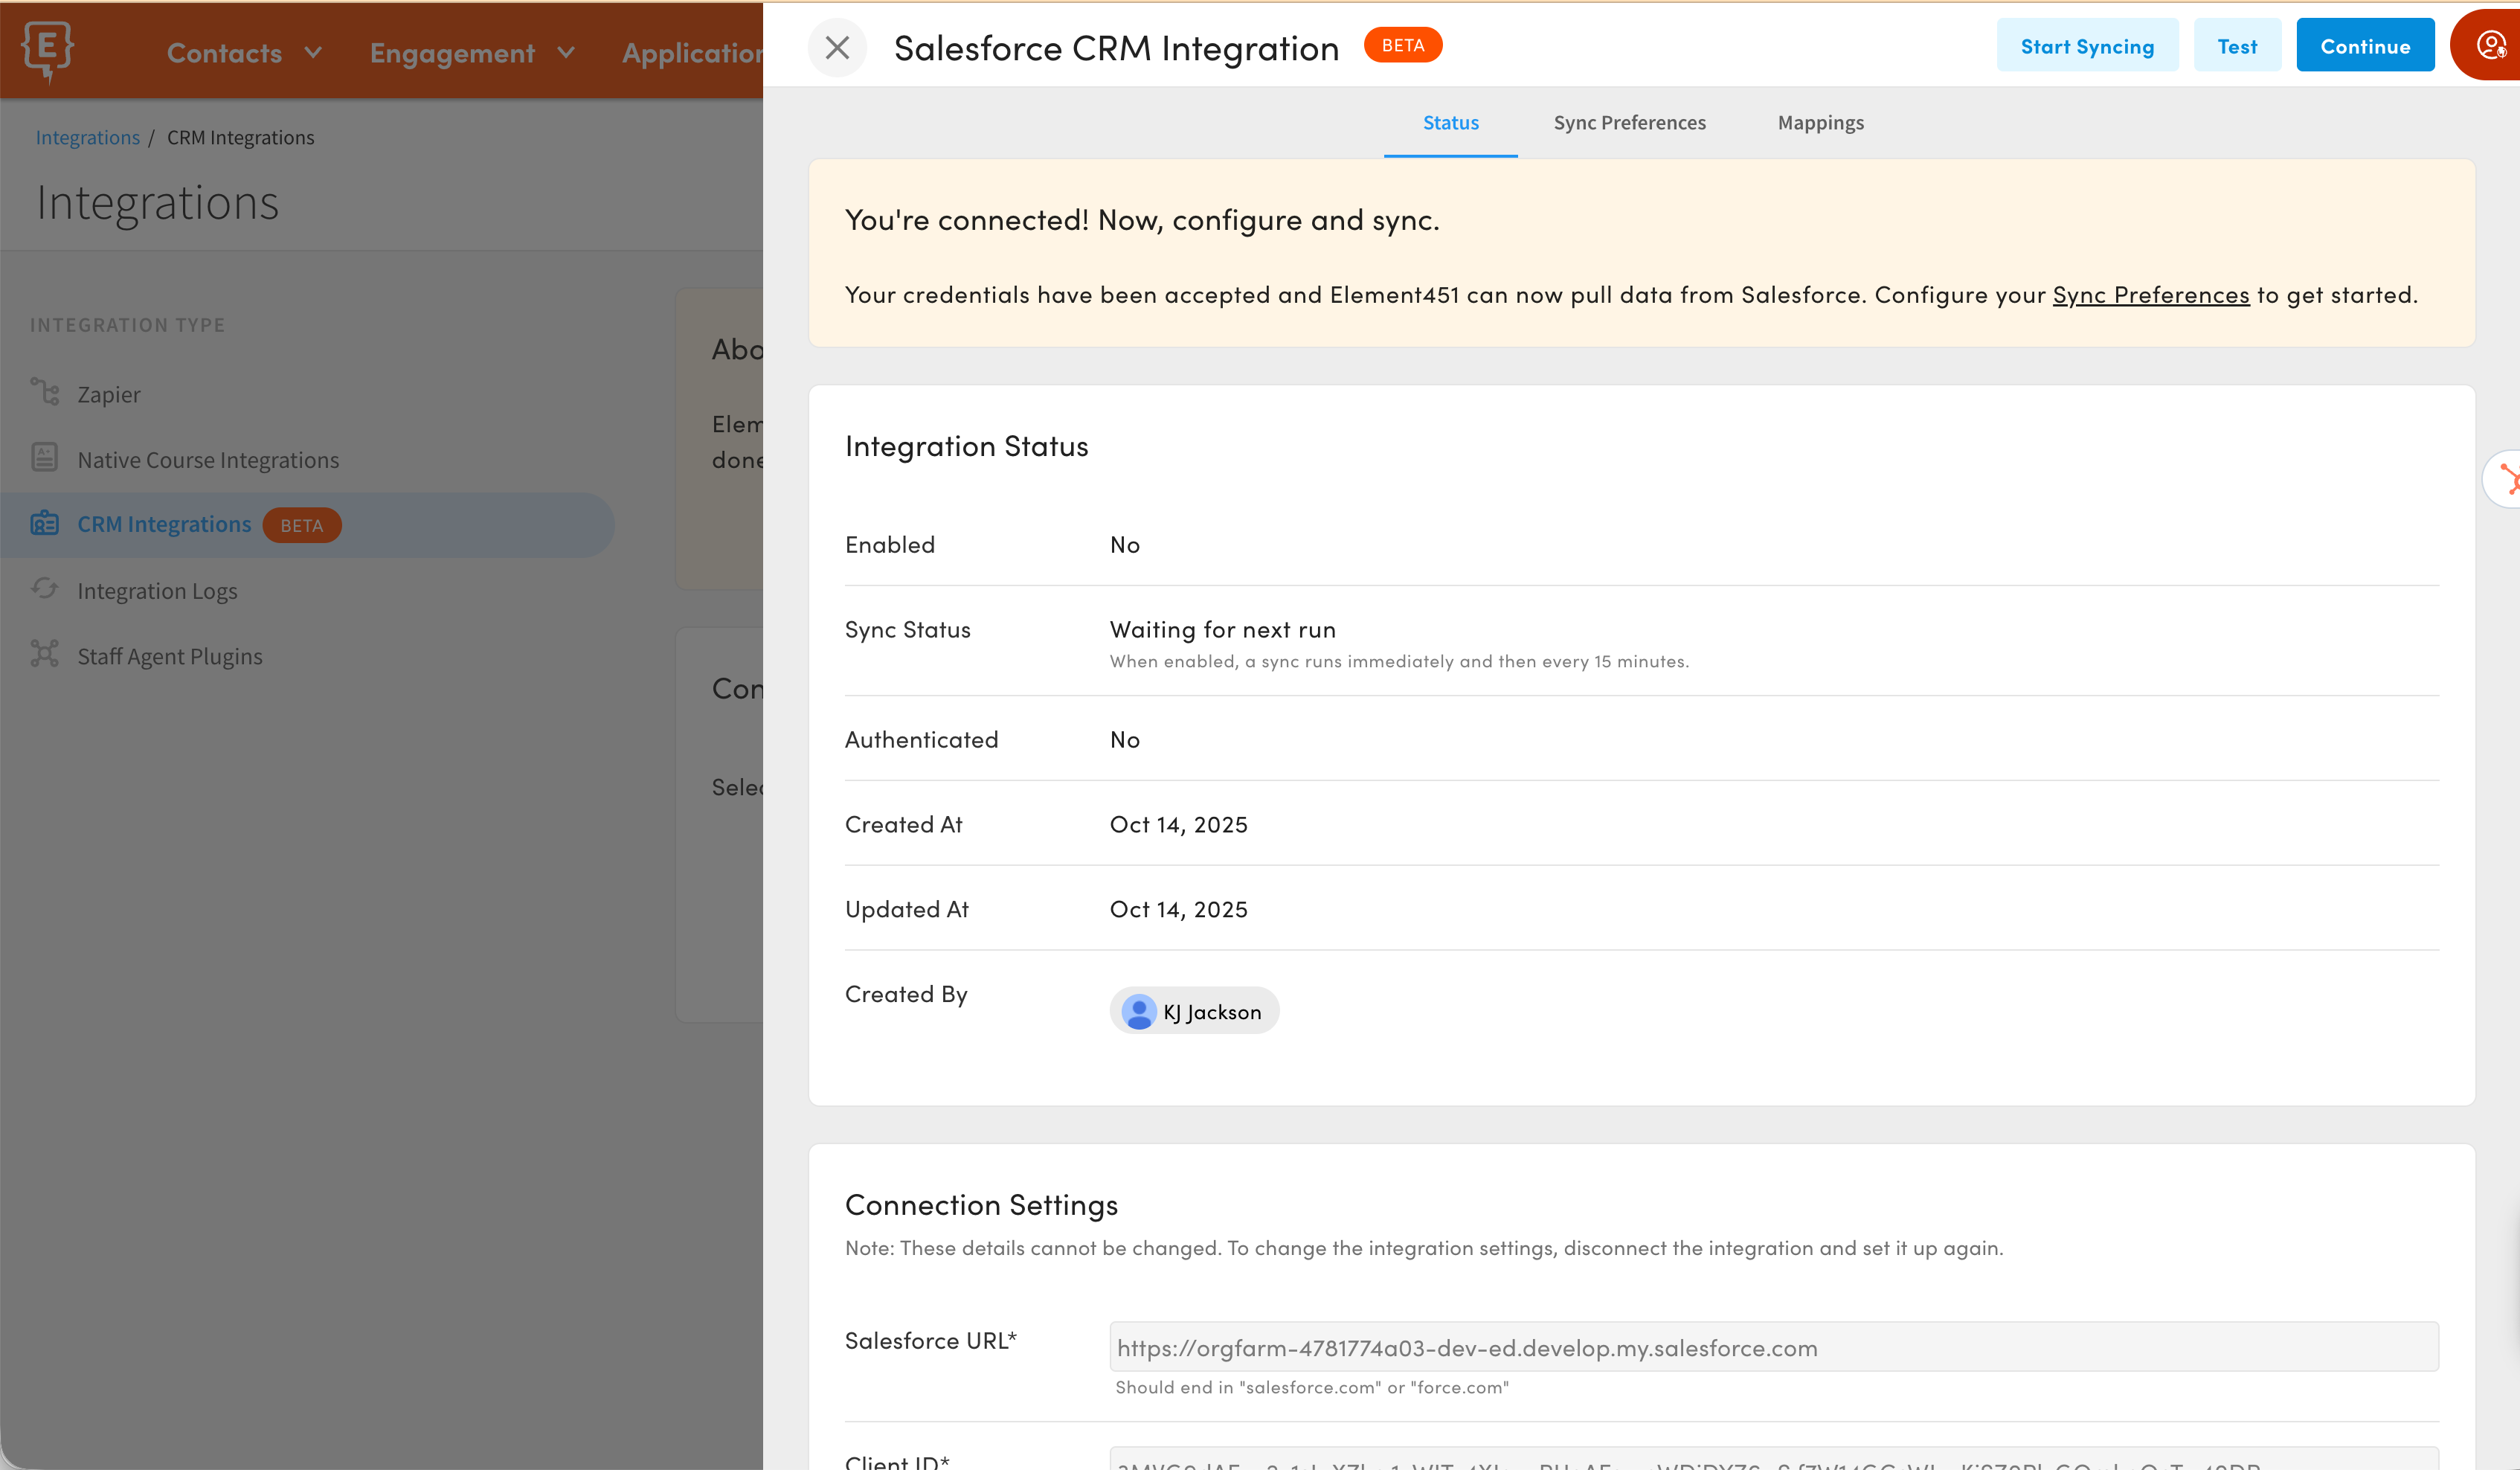
Task: Open Integration Logs via the sync arrows icon
Action: coord(44,589)
